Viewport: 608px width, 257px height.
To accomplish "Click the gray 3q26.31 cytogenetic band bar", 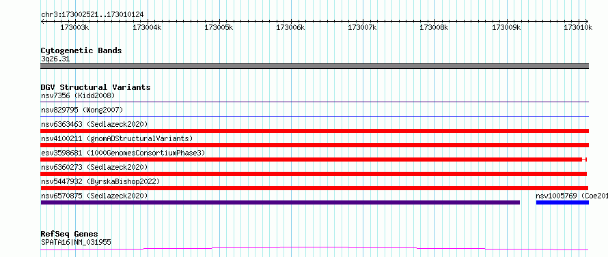I will point(314,66).
